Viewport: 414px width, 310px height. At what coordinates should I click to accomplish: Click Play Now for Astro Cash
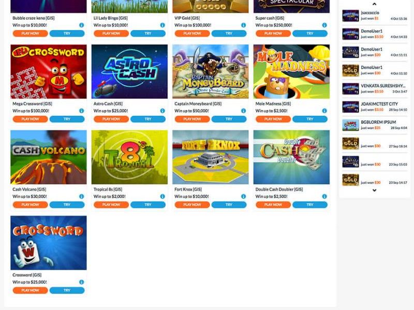111,119
